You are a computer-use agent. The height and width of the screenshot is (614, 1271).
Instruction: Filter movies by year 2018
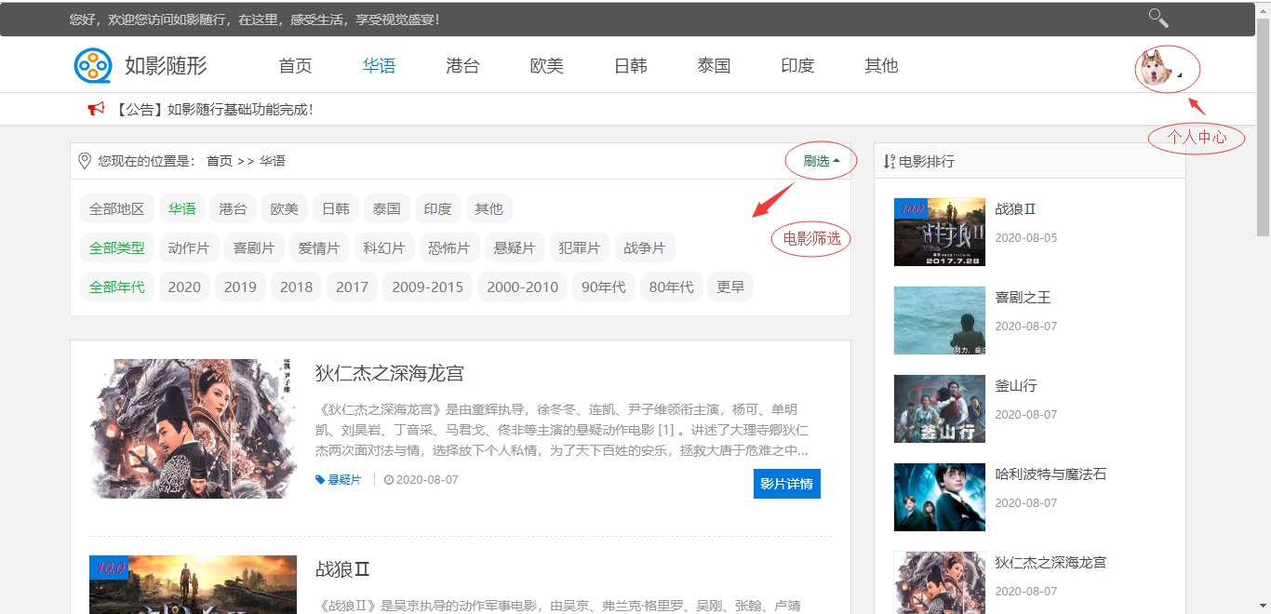click(x=297, y=287)
